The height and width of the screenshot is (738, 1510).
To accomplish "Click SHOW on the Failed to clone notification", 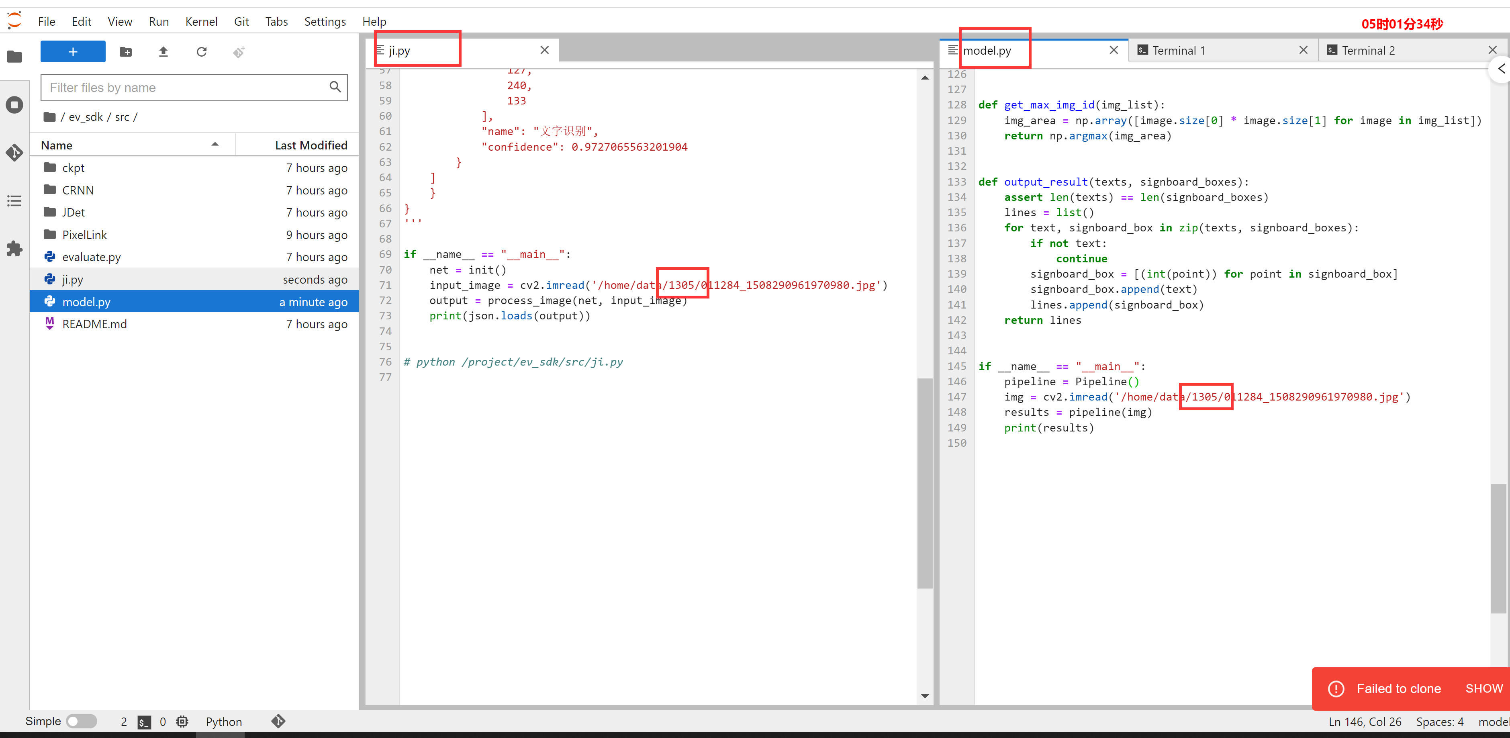I will click(x=1483, y=688).
